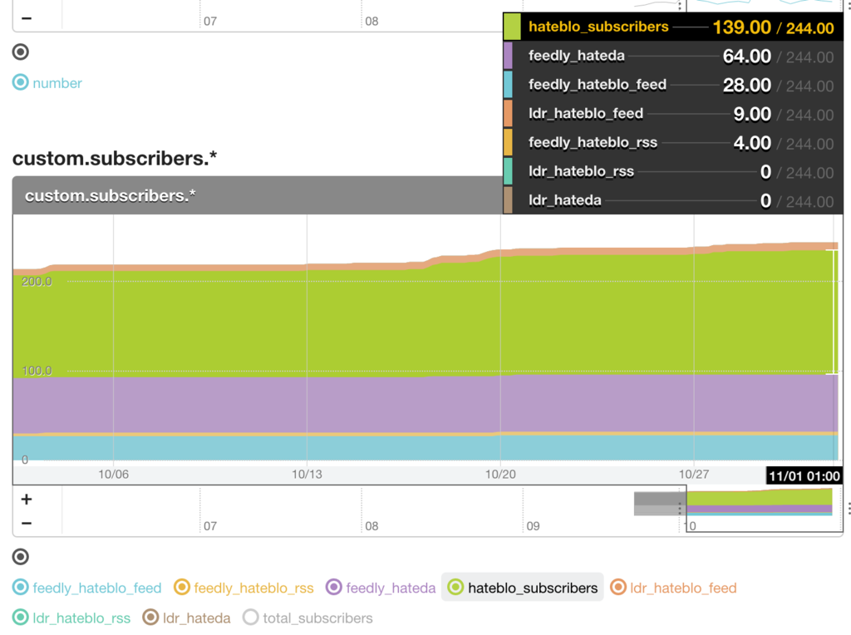Click the 4.00 value for feedly_hateblo_rss
Screen dimensions: 851x635
[752, 142]
